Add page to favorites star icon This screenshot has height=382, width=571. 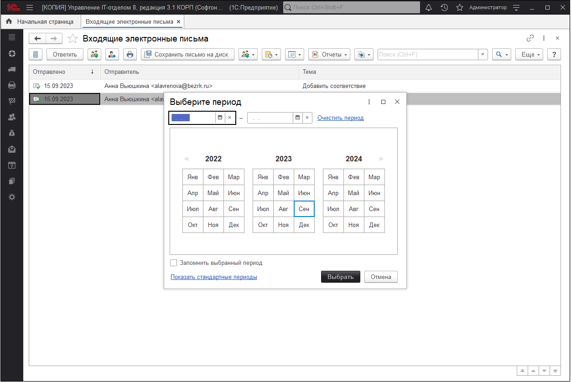[72, 39]
